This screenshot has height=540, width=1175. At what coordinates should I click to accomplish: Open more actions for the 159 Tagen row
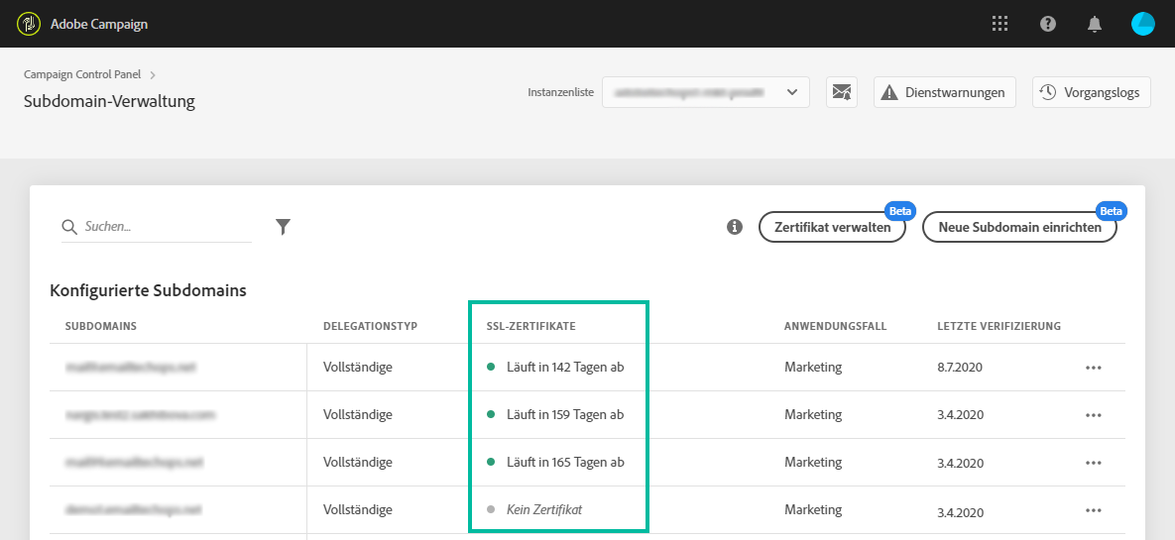(1094, 415)
